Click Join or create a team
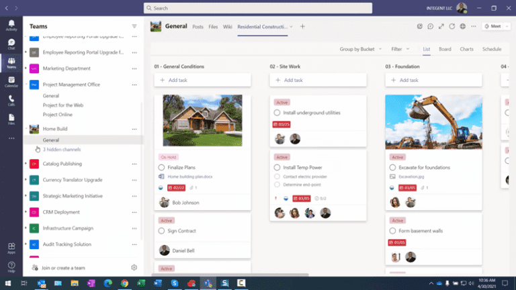 click(x=63, y=268)
